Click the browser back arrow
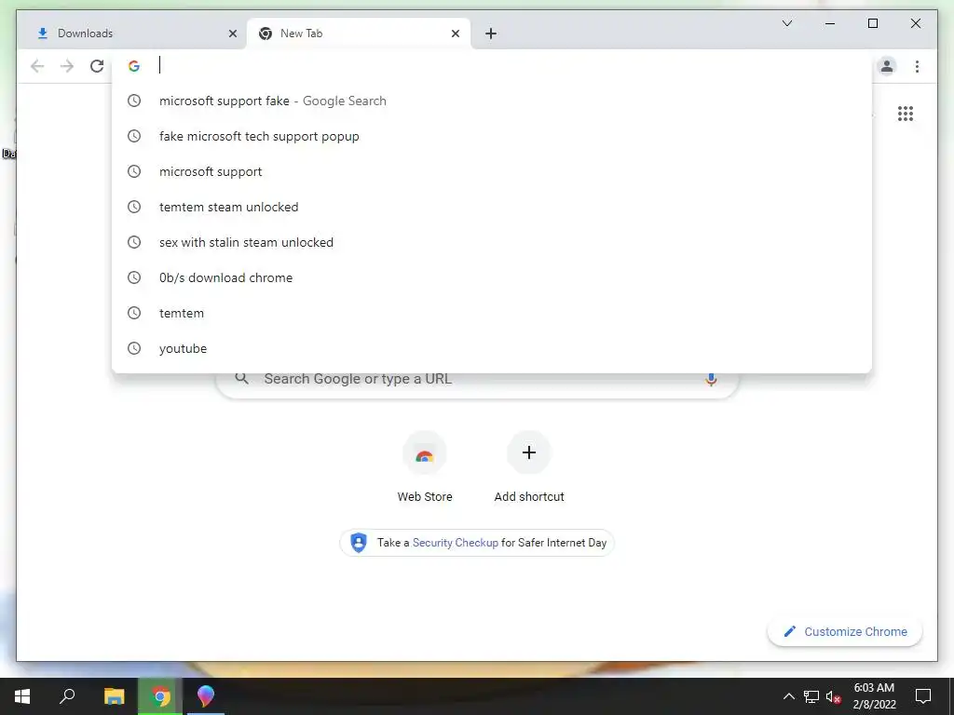 point(37,66)
